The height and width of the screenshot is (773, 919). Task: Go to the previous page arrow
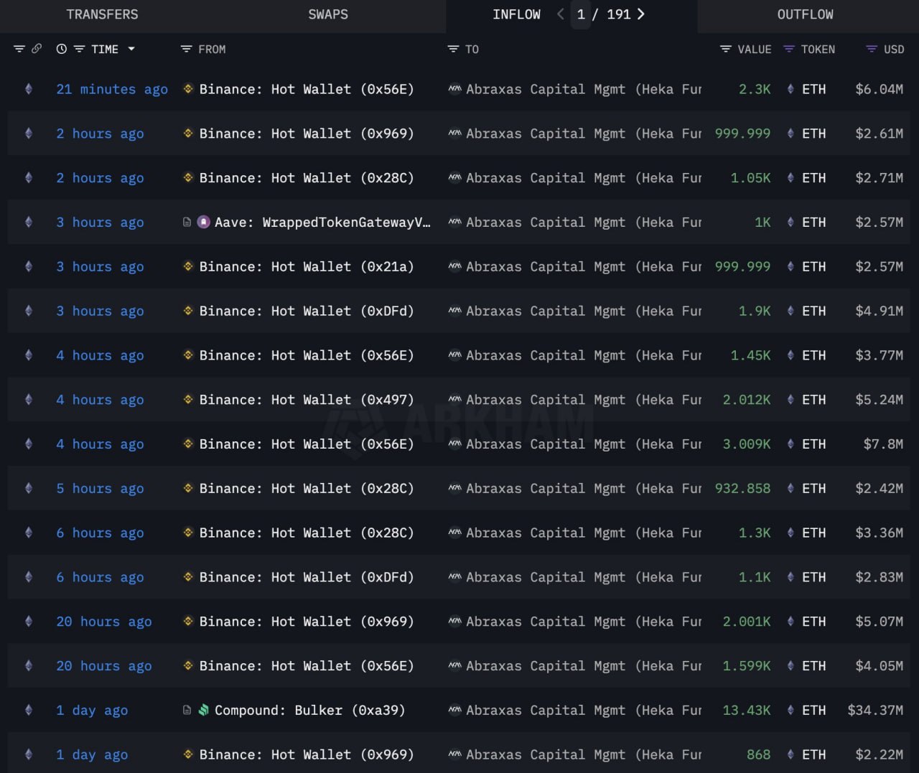561,14
